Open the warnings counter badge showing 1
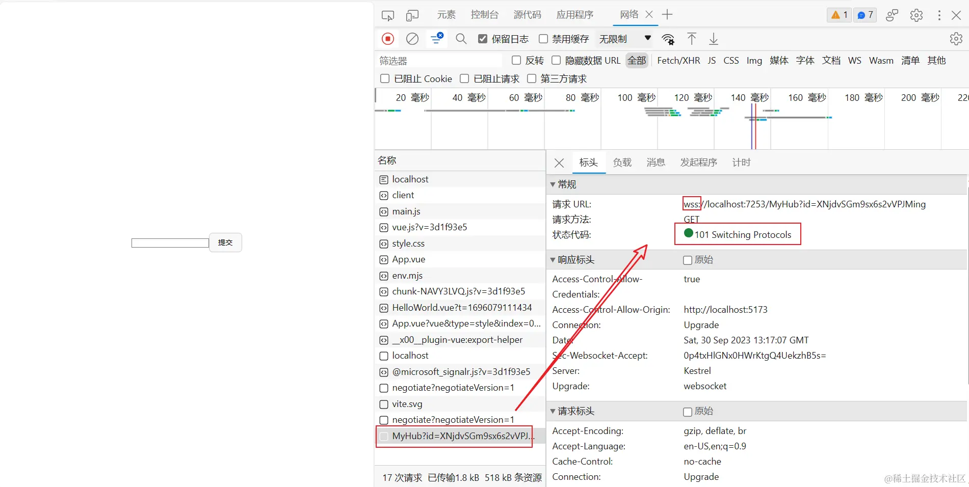 coord(839,15)
